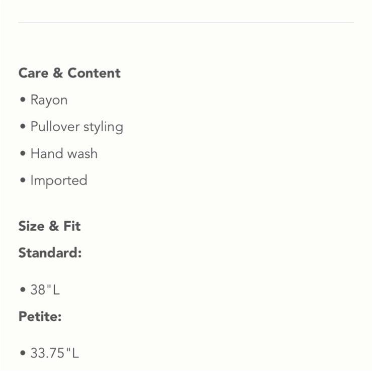Image resolution: width=372 pixels, height=372 pixels.
Task: Click the Care & Content heading
Action: tap(69, 73)
